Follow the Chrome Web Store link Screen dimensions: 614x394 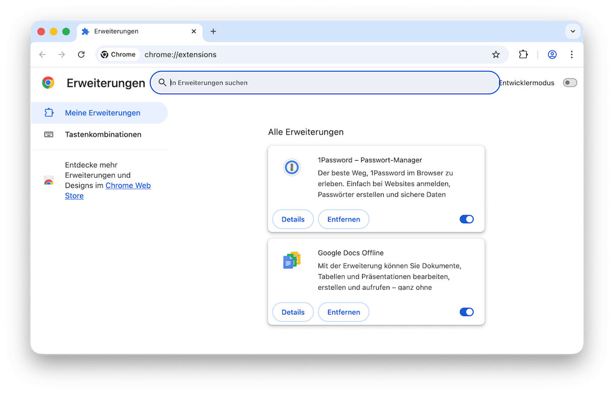pos(128,185)
